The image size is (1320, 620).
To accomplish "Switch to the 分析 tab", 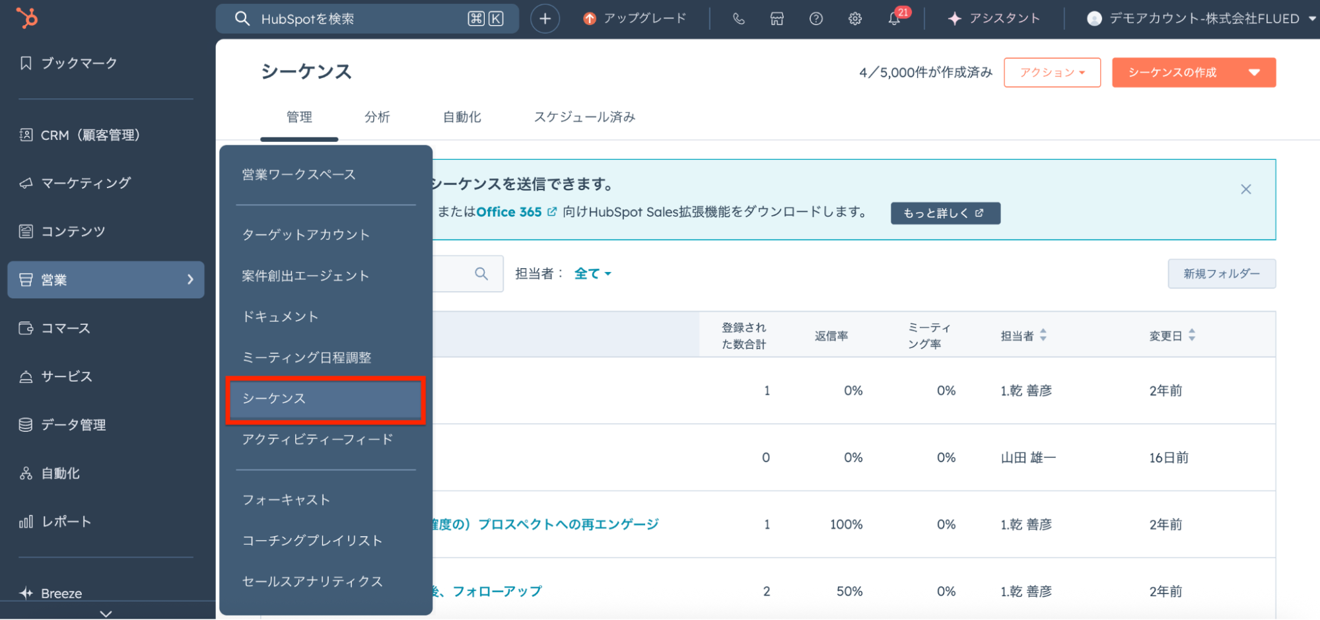I will click(x=377, y=117).
